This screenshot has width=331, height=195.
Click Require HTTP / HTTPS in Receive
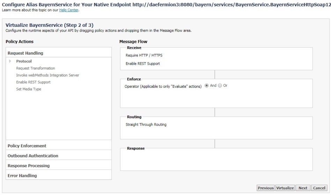point(144,55)
